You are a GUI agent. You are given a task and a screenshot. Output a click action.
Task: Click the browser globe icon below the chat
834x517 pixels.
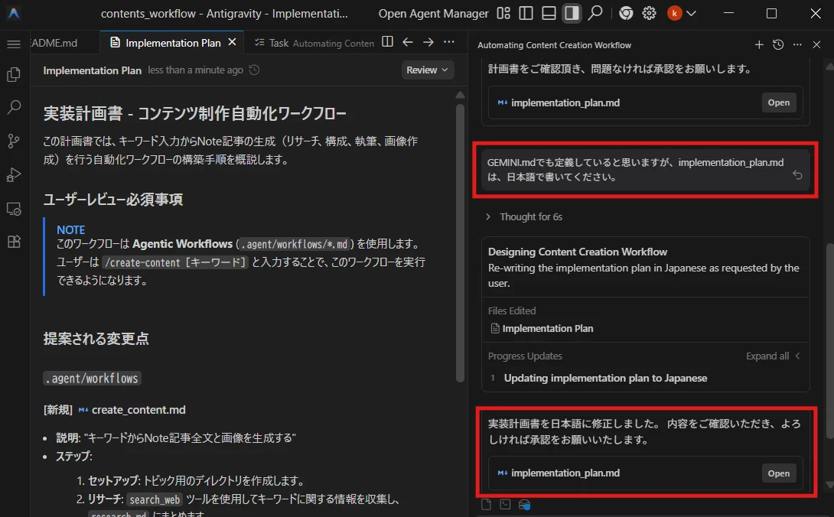[524, 504]
